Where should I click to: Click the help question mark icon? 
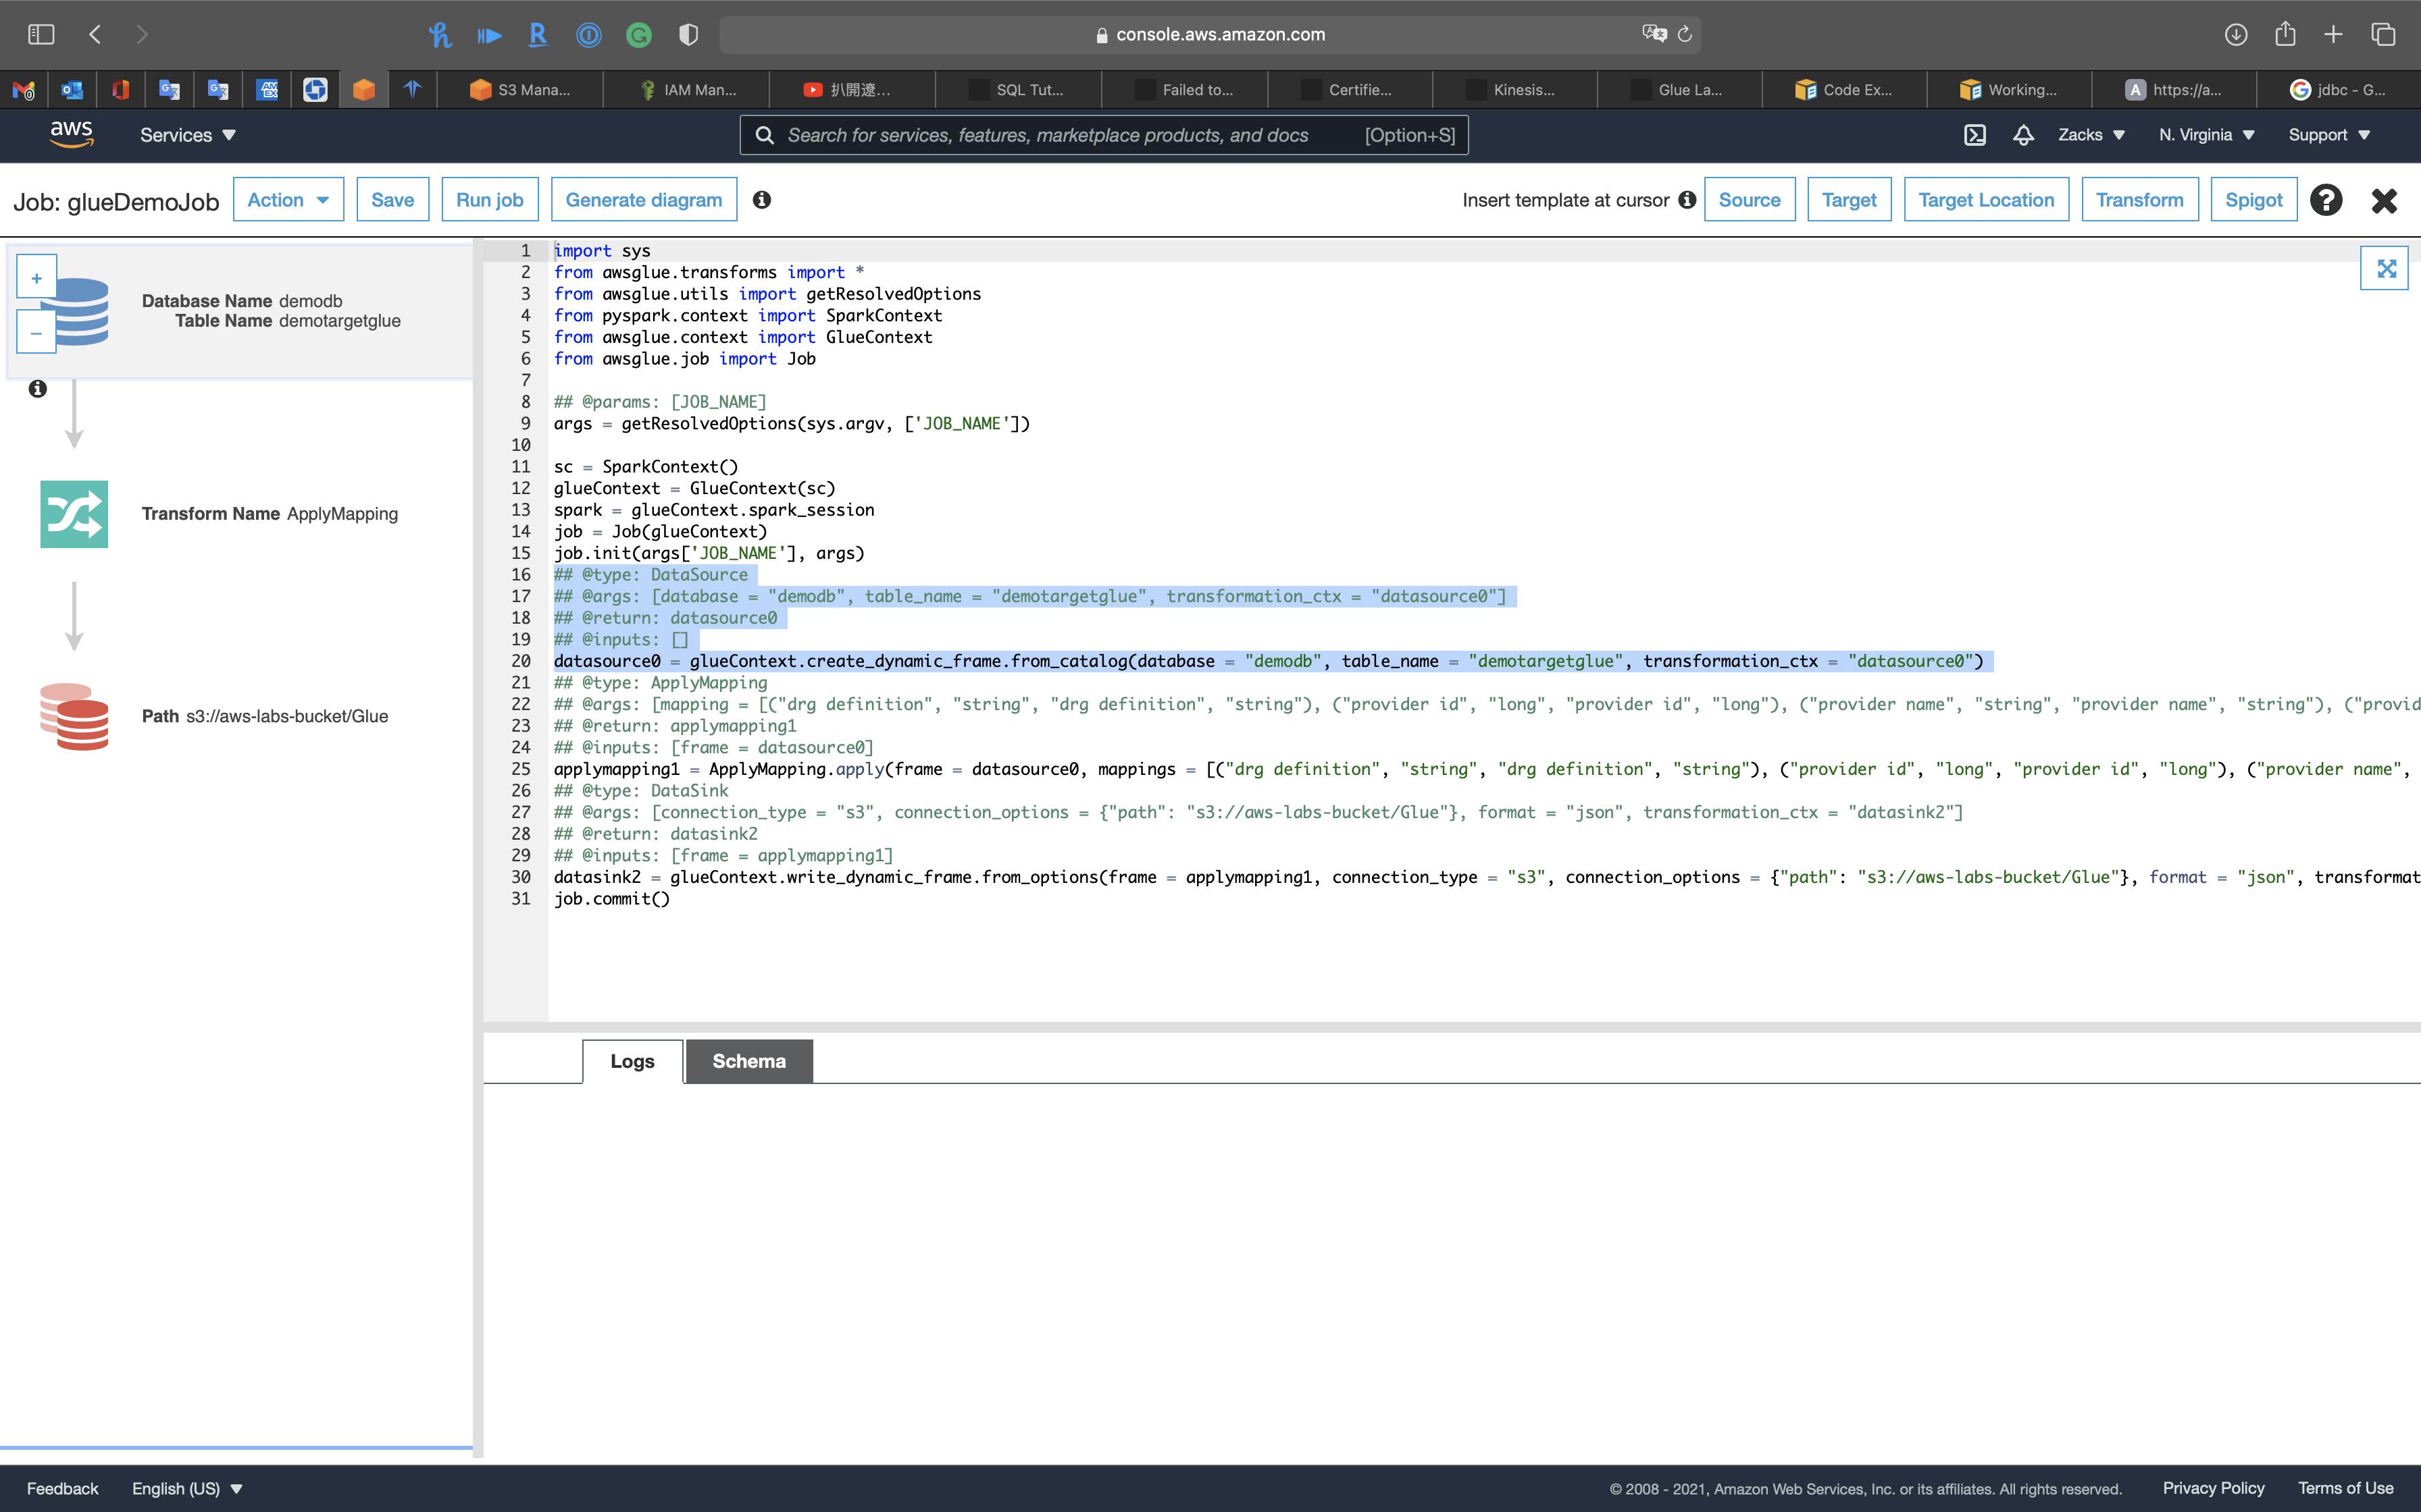(x=2326, y=200)
